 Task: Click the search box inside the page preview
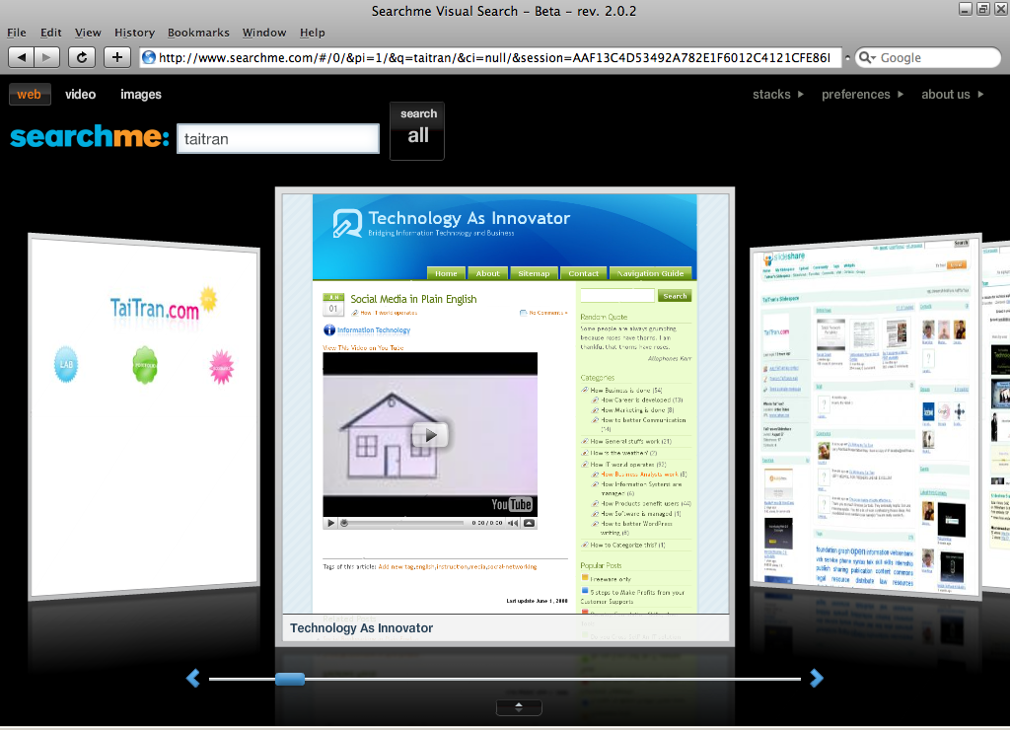coord(617,296)
